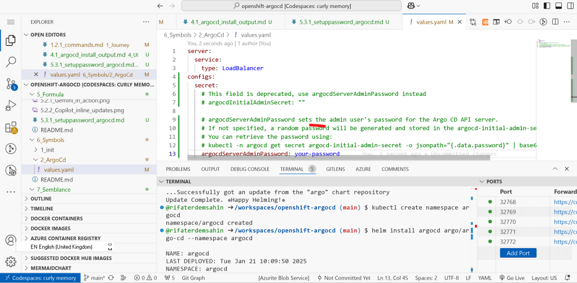Close values.yaml in Open Editors list
The image size is (577, 283).
point(36,74)
